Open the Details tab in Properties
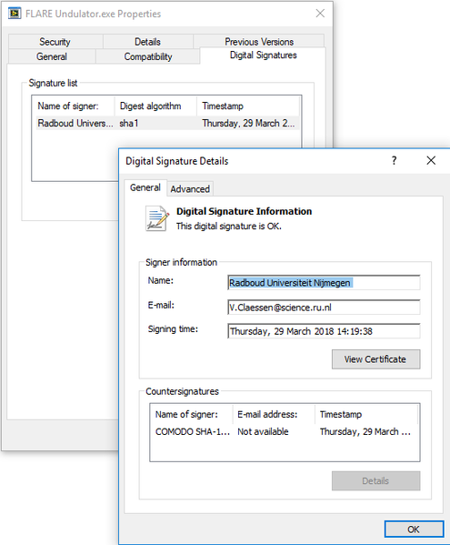Image resolution: width=450 pixels, height=545 pixels. [147, 42]
